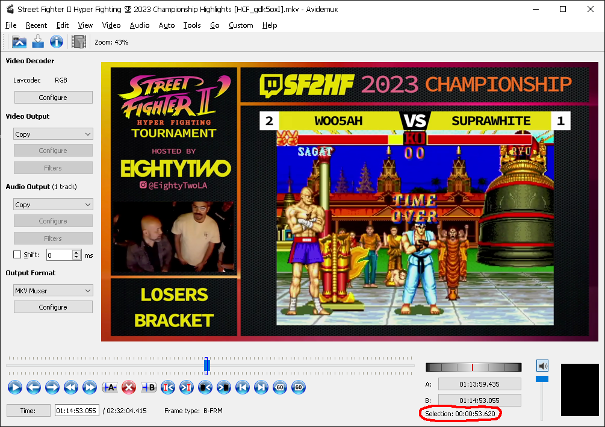Viewport: 605px width, 427px height.
Task: Set start marker A
Action: tap(110, 387)
